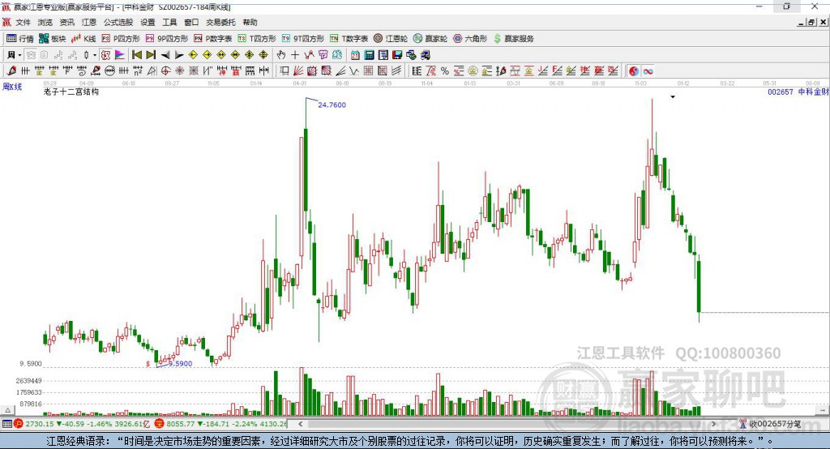This screenshot has width=830, height=449.
Task: Select the spiral drawing tool
Action: tap(82, 71)
